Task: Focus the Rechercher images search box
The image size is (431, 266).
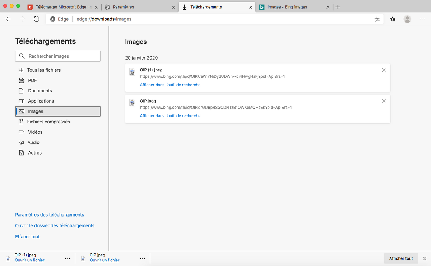Action: point(58,56)
